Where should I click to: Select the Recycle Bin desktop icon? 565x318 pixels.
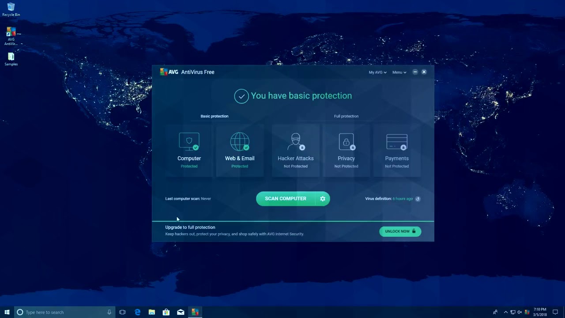pos(11,10)
